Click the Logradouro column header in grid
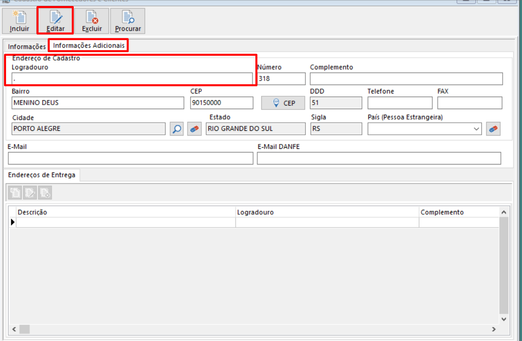This screenshot has height=341, width=522. click(327, 212)
